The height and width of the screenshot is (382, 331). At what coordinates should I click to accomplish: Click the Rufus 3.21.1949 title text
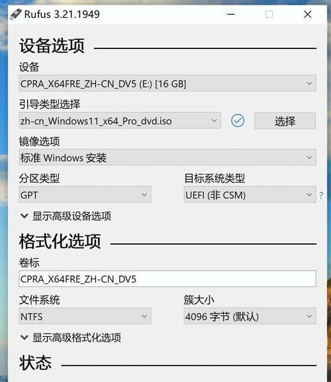pyautogui.click(x=62, y=14)
